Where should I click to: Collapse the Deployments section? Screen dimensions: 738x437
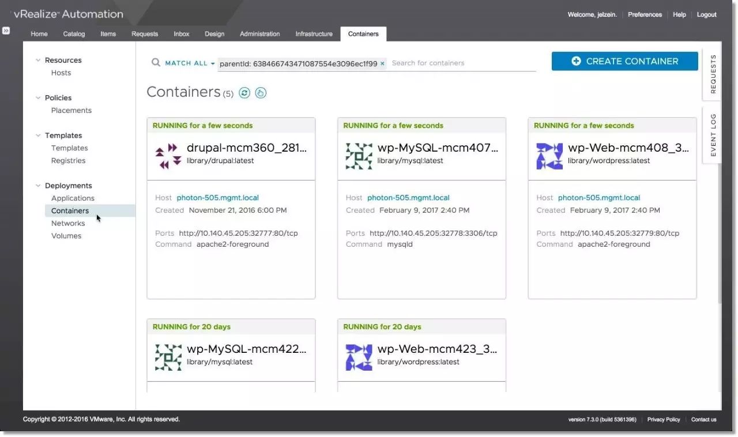click(38, 186)
